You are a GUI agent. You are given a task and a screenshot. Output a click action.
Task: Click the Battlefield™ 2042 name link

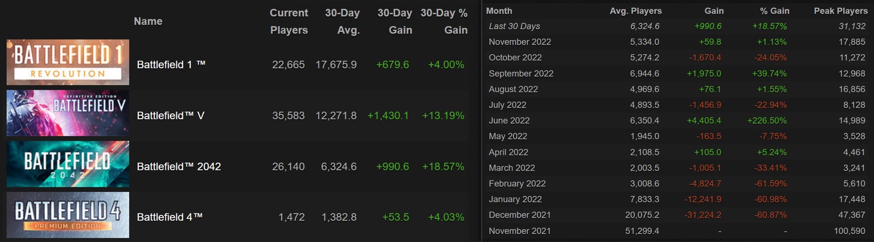(x=179, y=167)
